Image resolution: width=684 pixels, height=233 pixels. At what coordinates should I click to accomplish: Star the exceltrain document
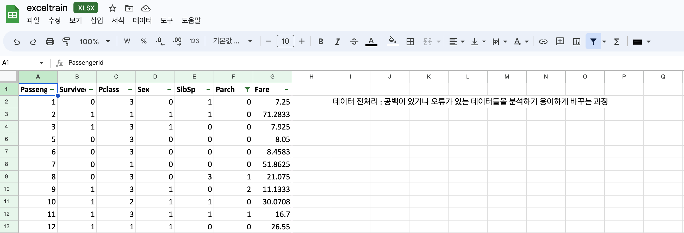(112, 9)
